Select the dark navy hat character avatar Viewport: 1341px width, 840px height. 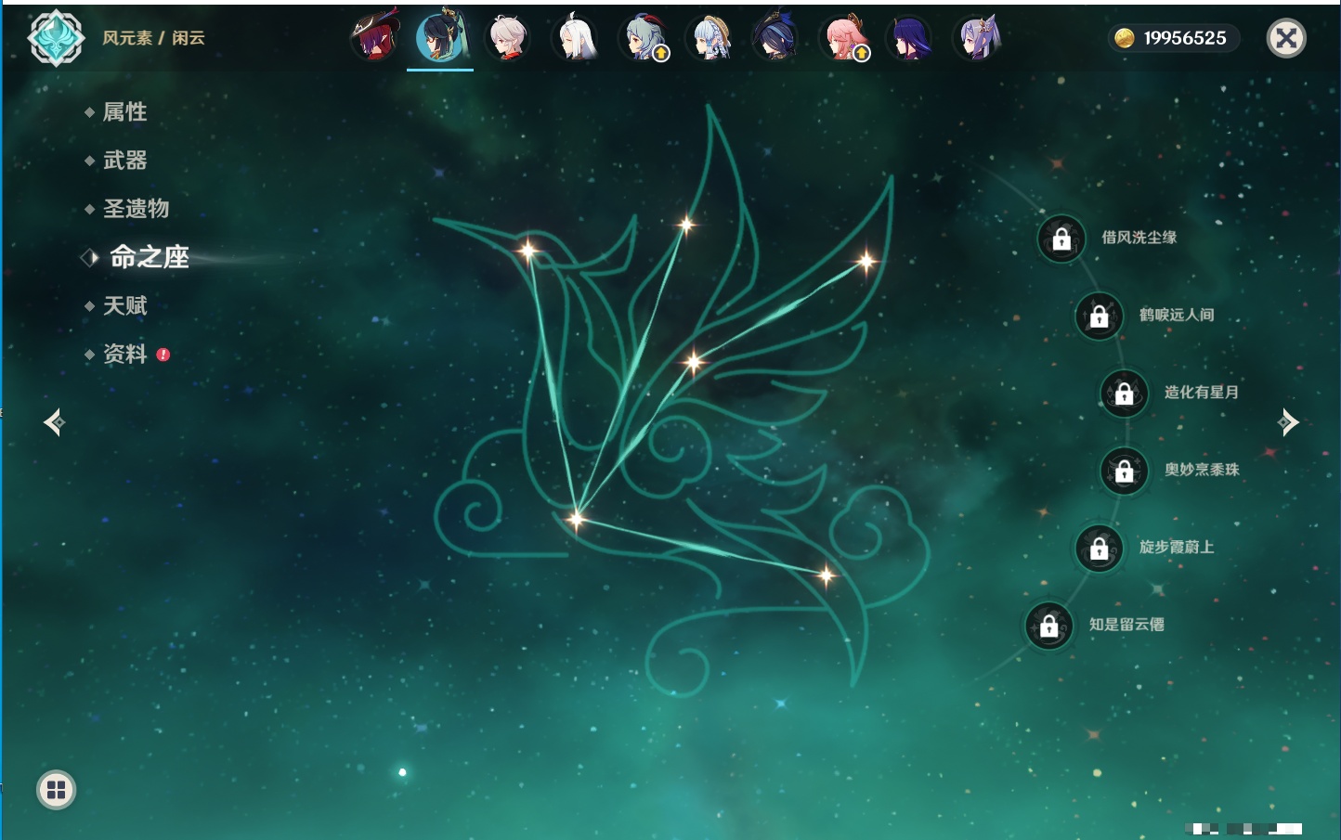point(775,37)
